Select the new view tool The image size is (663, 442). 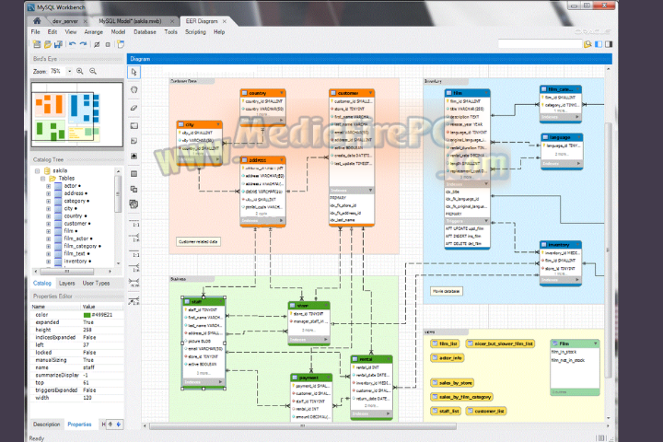pyautogui.click(x=134, y=189)
